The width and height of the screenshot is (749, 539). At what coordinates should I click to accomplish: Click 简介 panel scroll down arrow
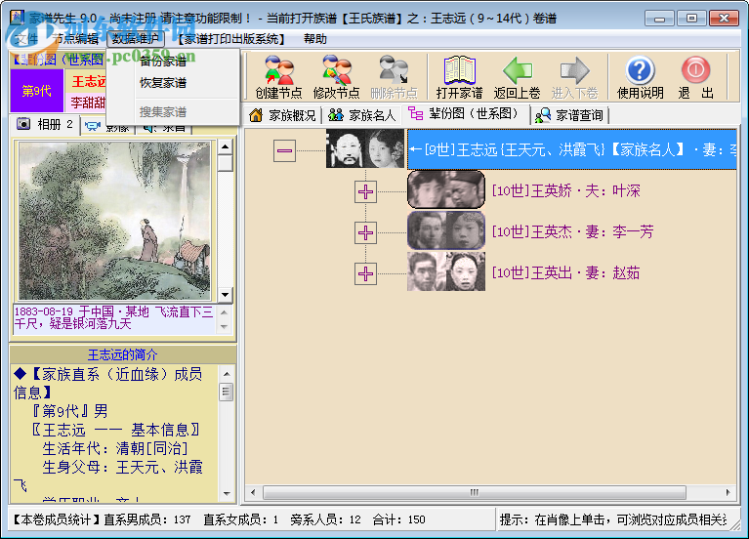click(227, 494)
